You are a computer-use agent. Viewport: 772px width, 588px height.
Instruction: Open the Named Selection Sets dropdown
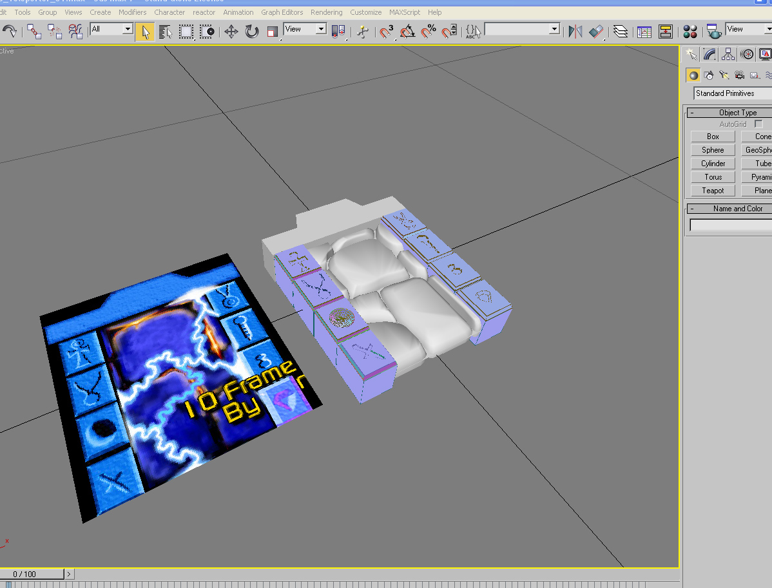tap(523, 29)
